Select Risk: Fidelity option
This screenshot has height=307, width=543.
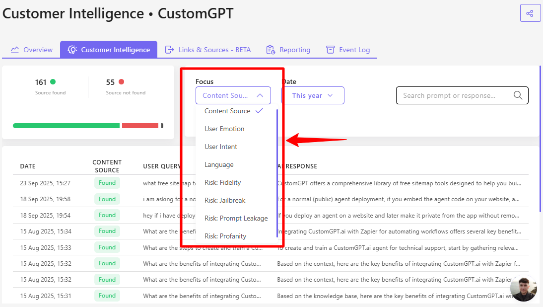pyautogui.click(x=223, y=183)
